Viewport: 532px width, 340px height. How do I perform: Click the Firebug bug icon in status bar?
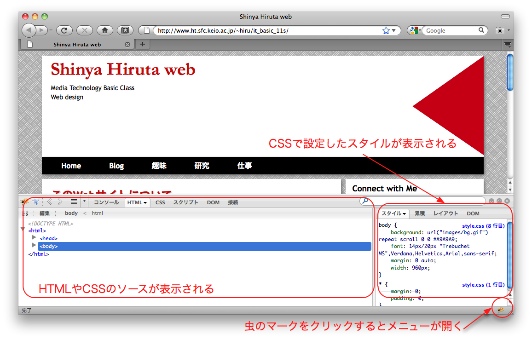501,310
